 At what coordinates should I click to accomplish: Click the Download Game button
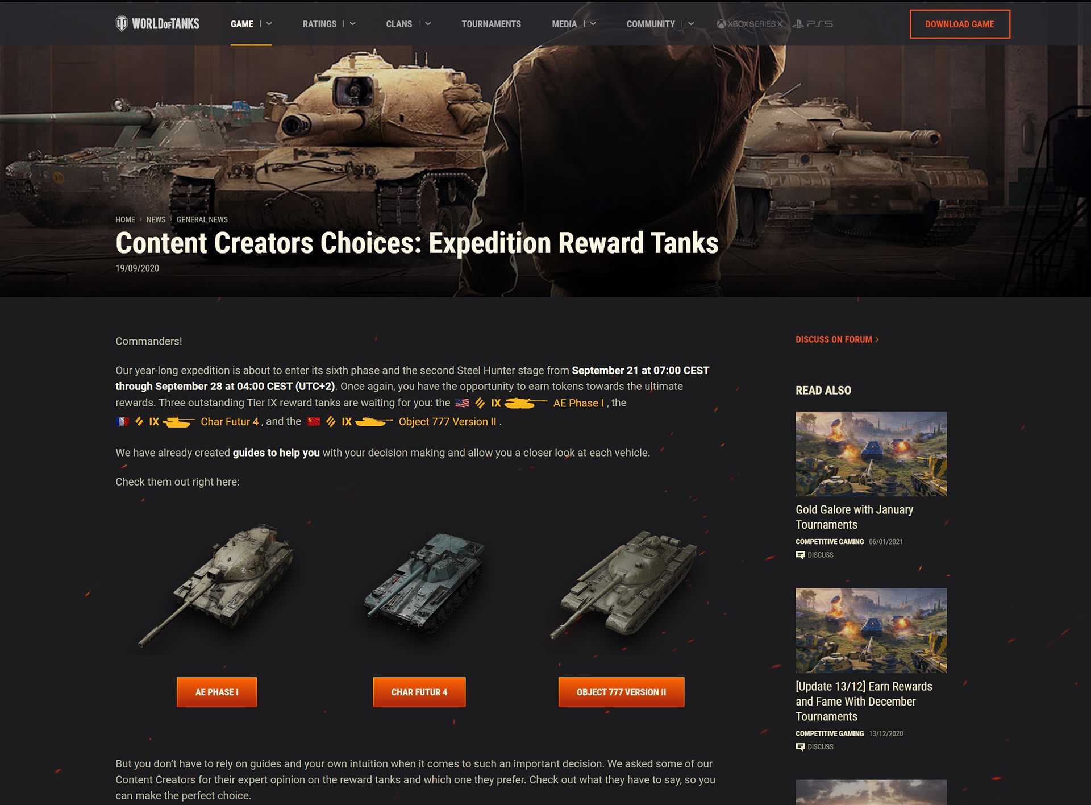tap(960, 24)
